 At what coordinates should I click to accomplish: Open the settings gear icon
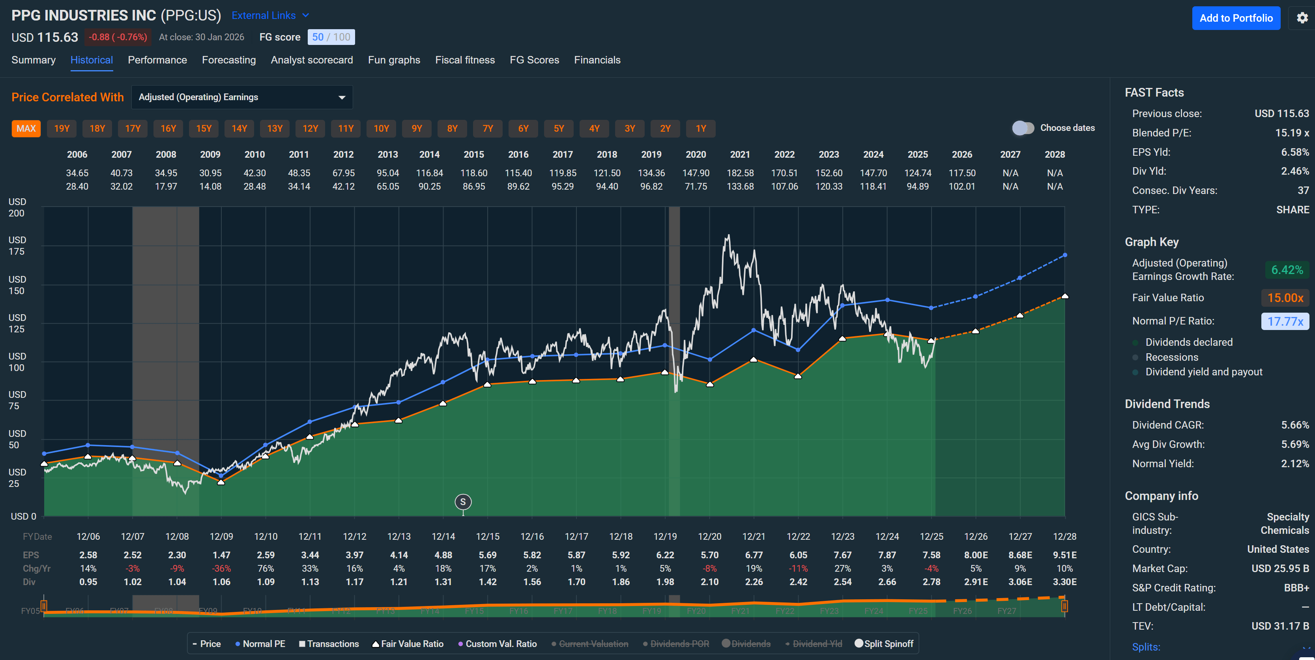(1302, 18)
